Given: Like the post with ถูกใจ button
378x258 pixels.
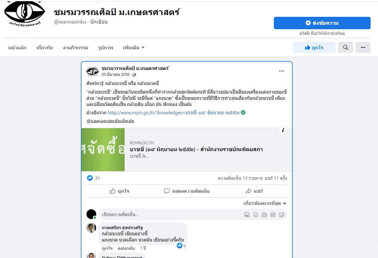Looking at the screenshot, I should pyautogui.click(x=120, y=191).
